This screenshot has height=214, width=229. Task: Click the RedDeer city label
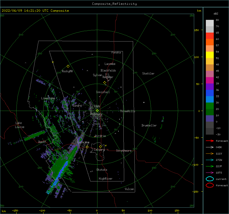pyautogui.click(x=108, y=77)
